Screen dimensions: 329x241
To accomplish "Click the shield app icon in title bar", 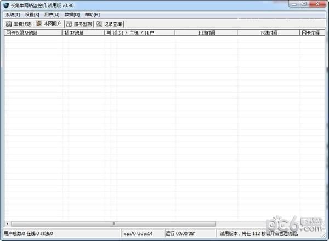I will click(x=6, y=5).
